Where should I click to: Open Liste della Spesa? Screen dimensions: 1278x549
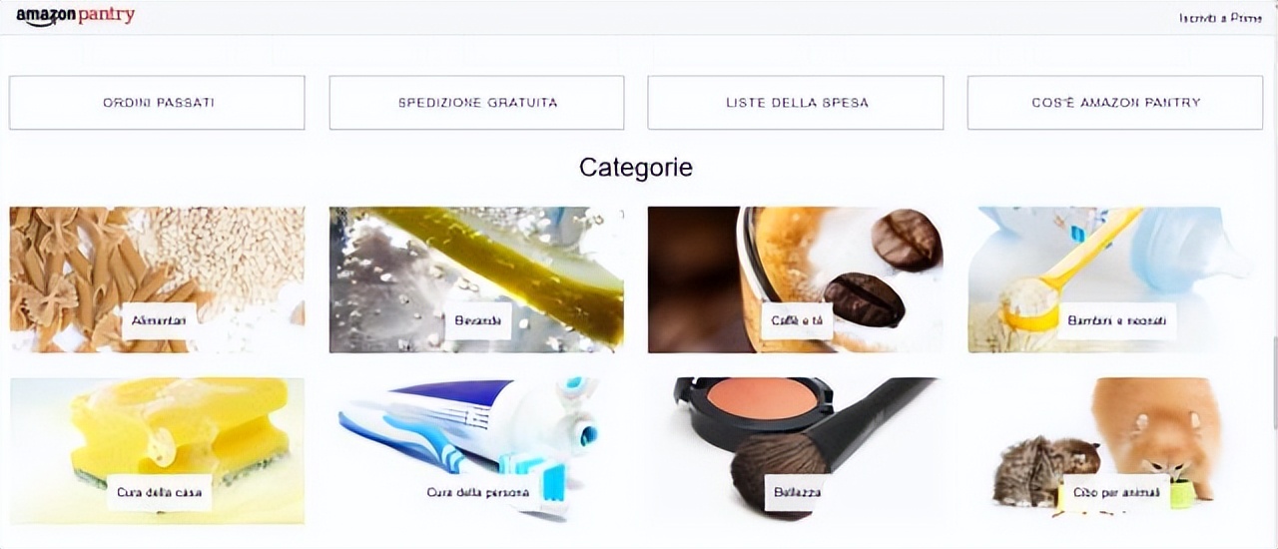(x=795, y=103)
